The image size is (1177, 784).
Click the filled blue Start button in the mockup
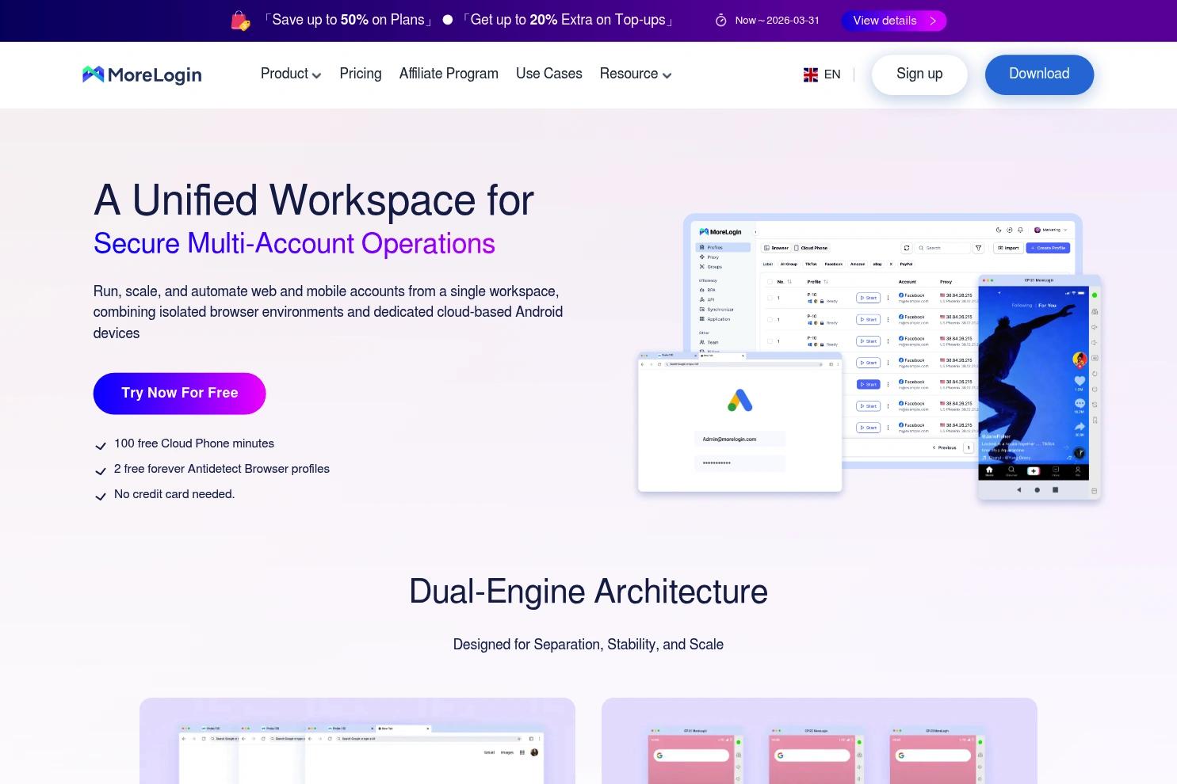pos(868,384)
